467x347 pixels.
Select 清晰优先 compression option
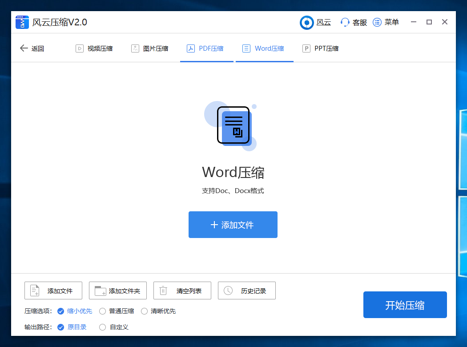coord(158,311)
